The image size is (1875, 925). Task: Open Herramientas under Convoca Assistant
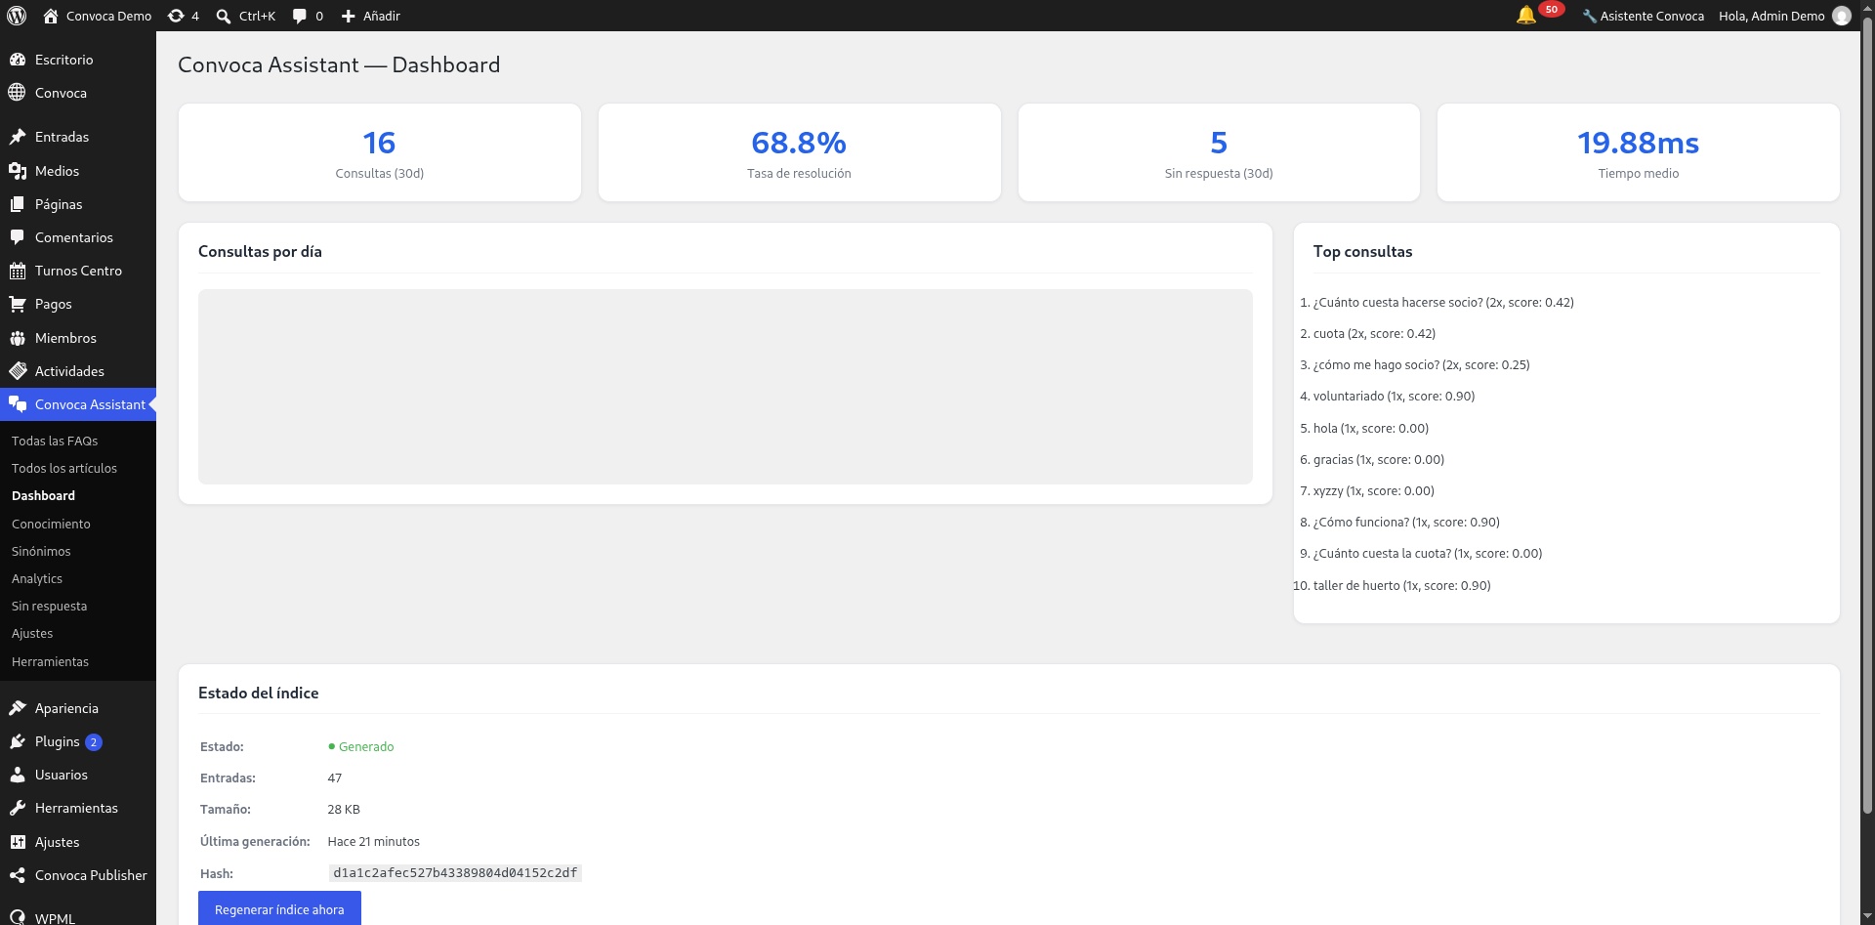(50, 661)
